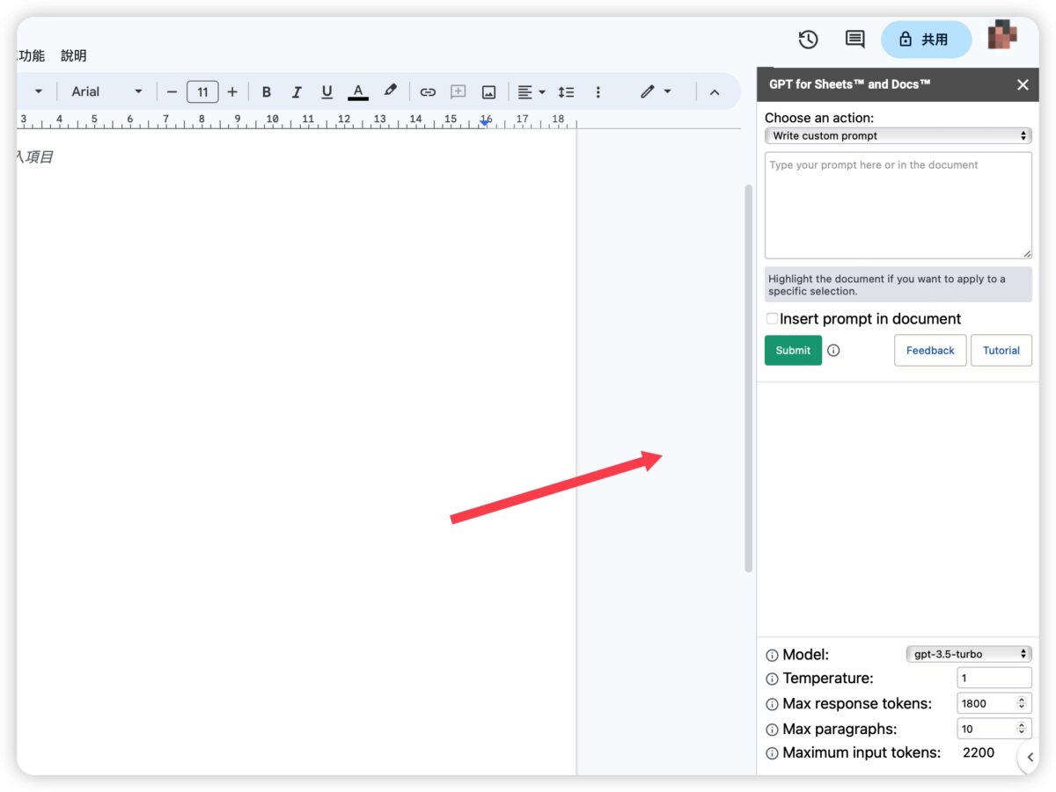Screen dimensions: 1056x792
Task: Click the Temperature value field
Action: pyautogui.click(x=994, y=678)
